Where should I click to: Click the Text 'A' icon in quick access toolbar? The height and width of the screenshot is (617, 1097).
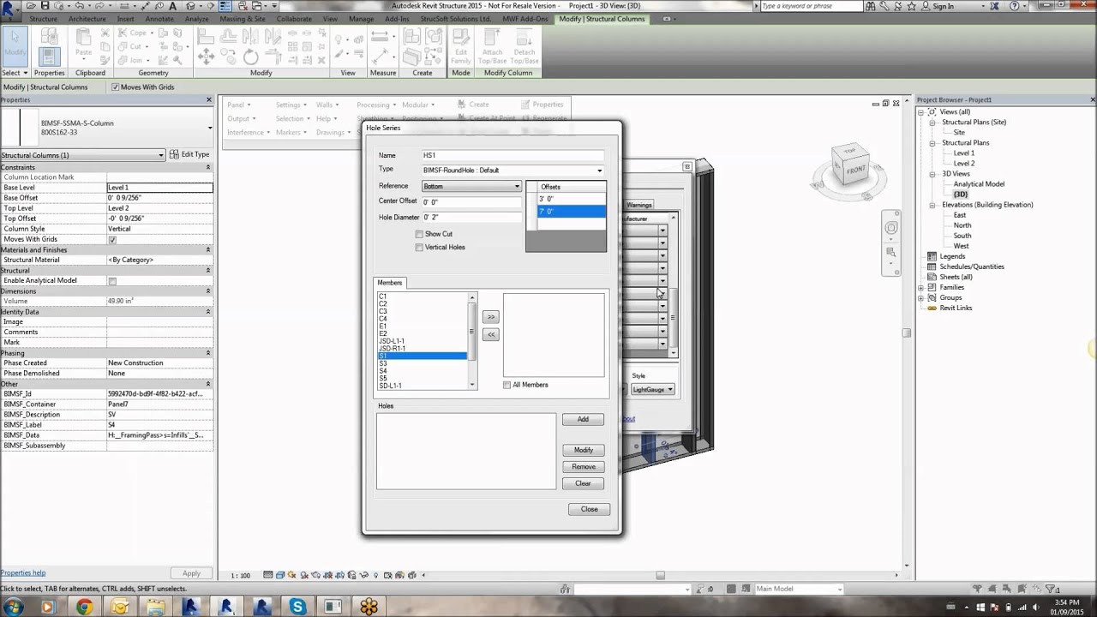172,6
